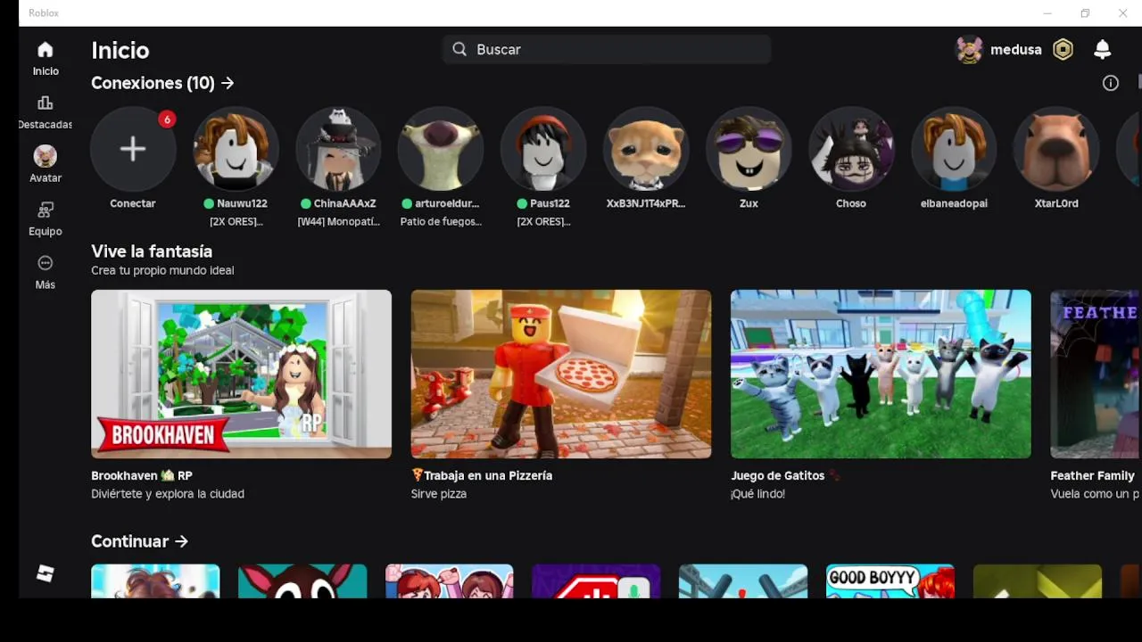
Task: Click the Conectar plus button
Action: point(133,149)
